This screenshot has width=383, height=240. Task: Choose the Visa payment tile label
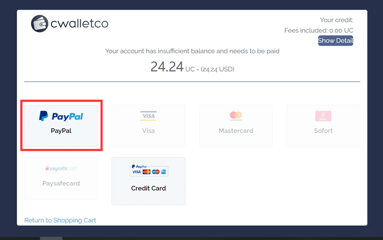[x=148, y=131]
